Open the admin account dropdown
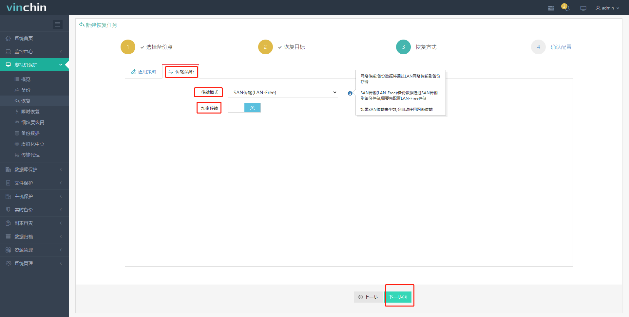 tap(607, 8)
